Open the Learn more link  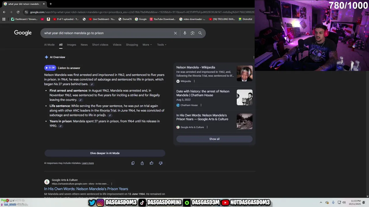(88, 163)
